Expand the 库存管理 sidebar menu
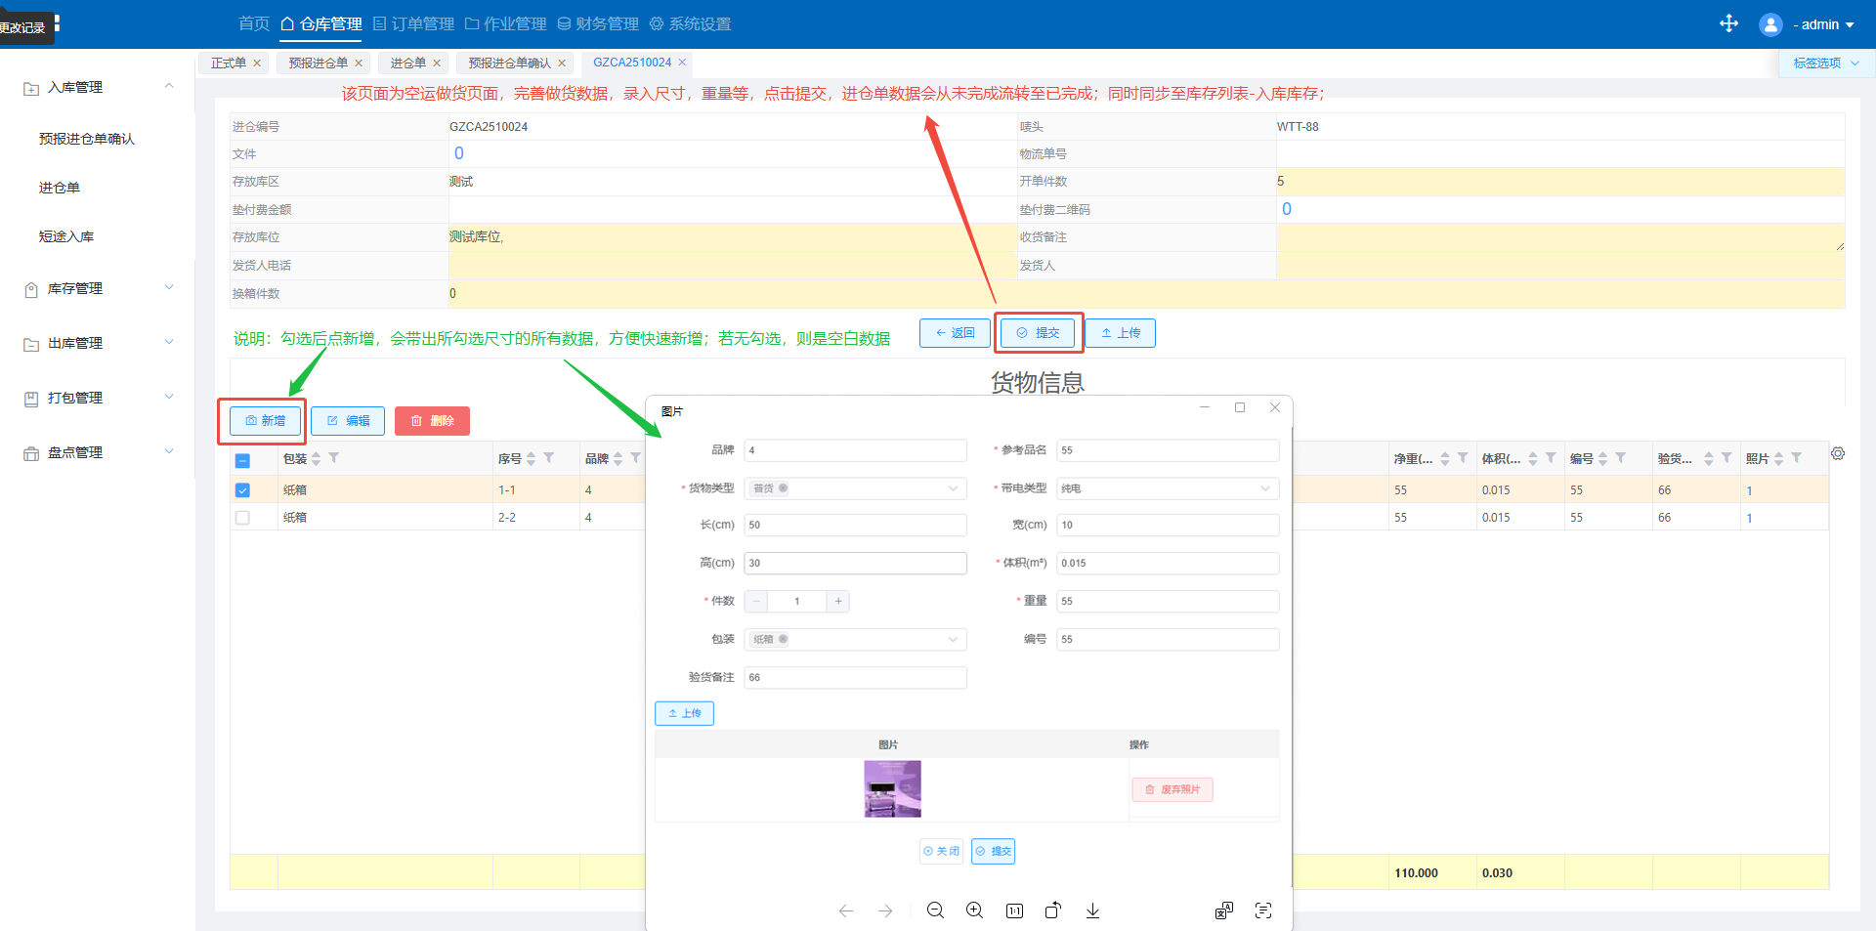The height and width of the screenshot is (931, 1876). point(98,288)
